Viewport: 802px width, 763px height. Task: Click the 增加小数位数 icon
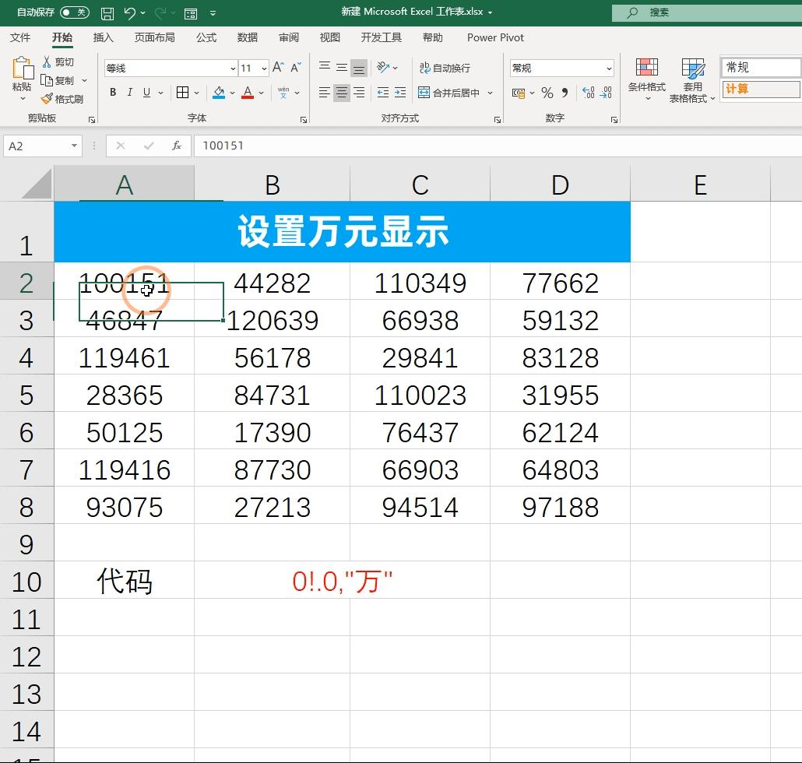(x=590, y=93)
